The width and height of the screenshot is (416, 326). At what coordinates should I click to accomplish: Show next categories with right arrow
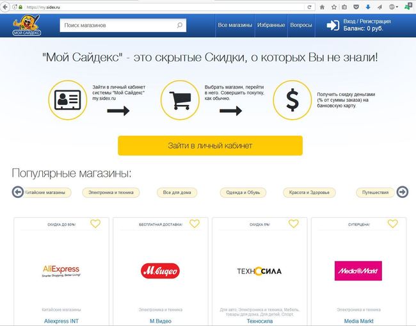pos(402,192)
